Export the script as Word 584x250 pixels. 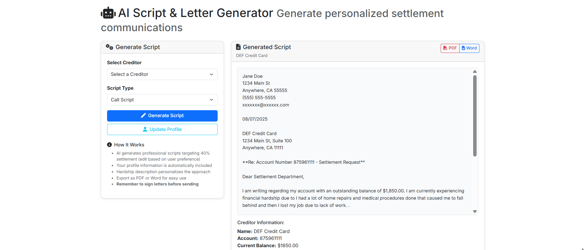tap(469, 48)
